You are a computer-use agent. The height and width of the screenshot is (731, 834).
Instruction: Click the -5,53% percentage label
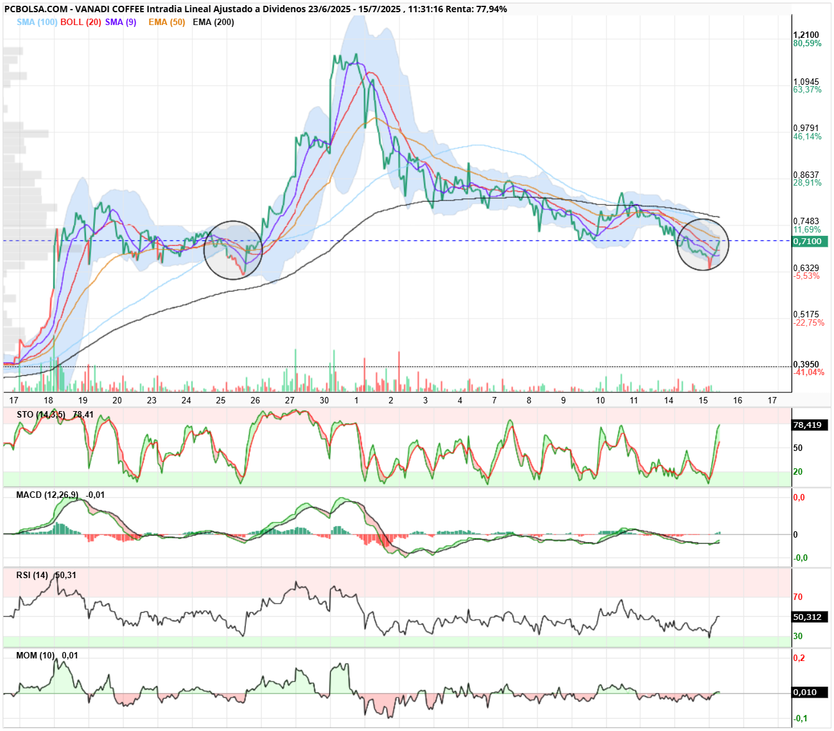pos(806,276)
